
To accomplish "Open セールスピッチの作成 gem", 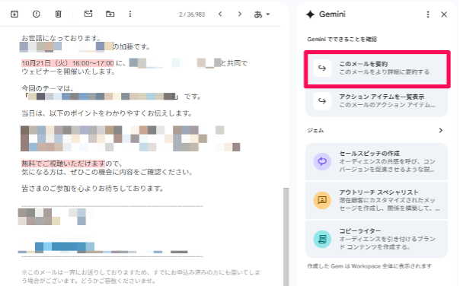I will (377, 161).
